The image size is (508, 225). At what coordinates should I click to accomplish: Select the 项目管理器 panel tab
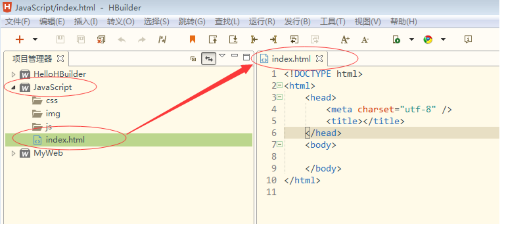click(x=32, y=59)
